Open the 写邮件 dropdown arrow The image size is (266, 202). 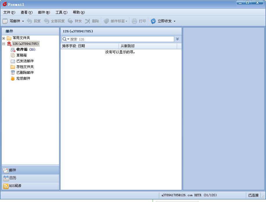coord(23,21)
